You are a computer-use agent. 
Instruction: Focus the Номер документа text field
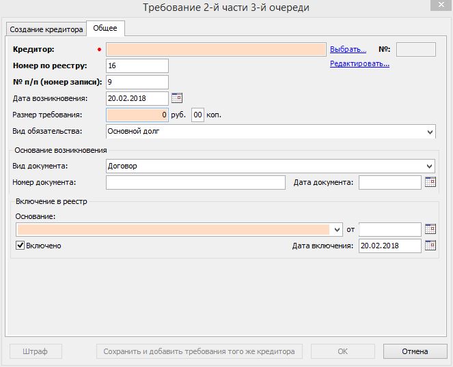pos(195,182)
